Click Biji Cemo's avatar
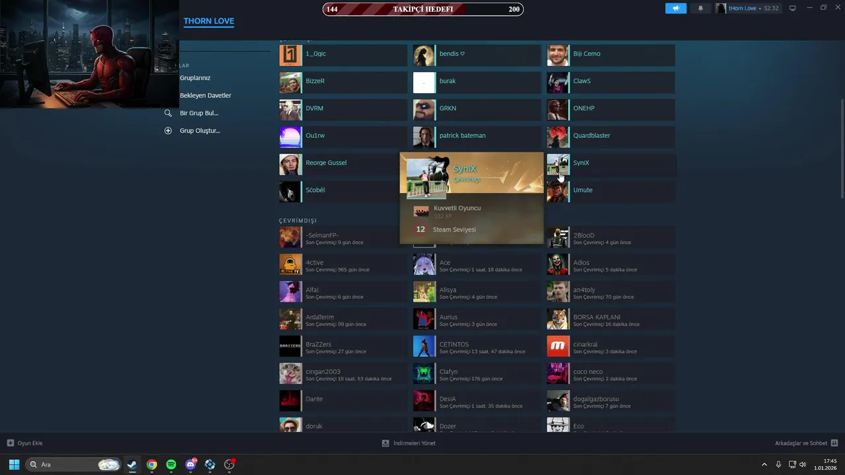845x475 pixels. (x=558, y=54)
